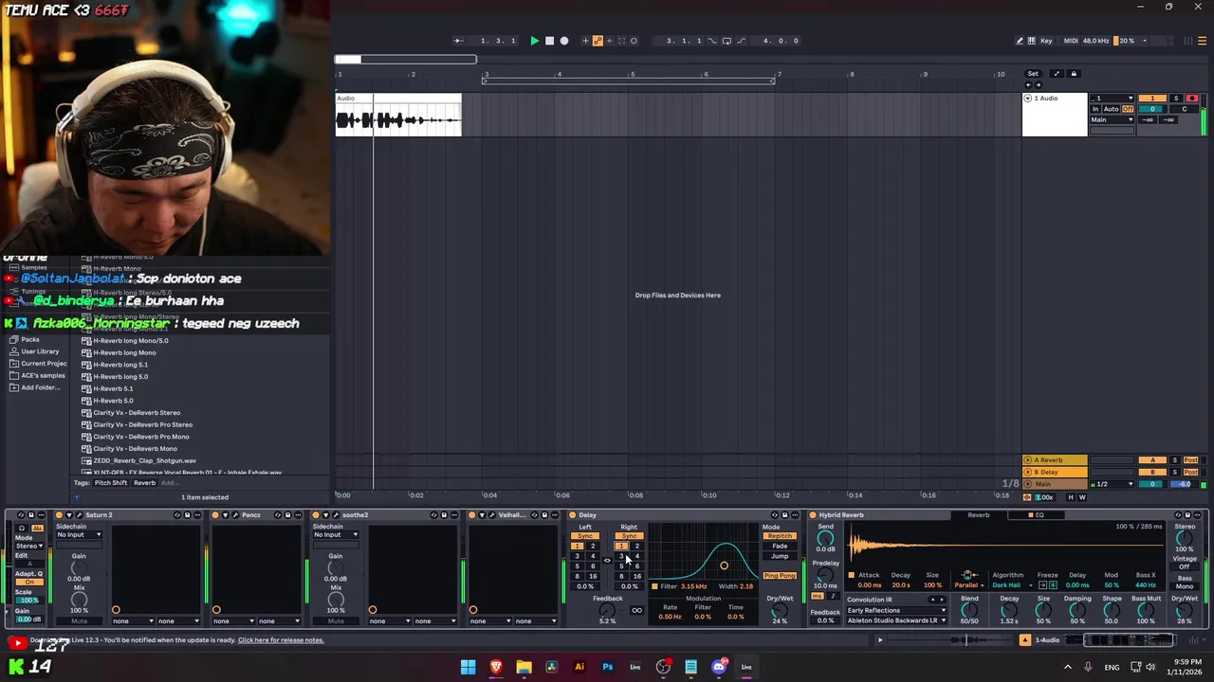Fold the 1 Audio track

1027,99
